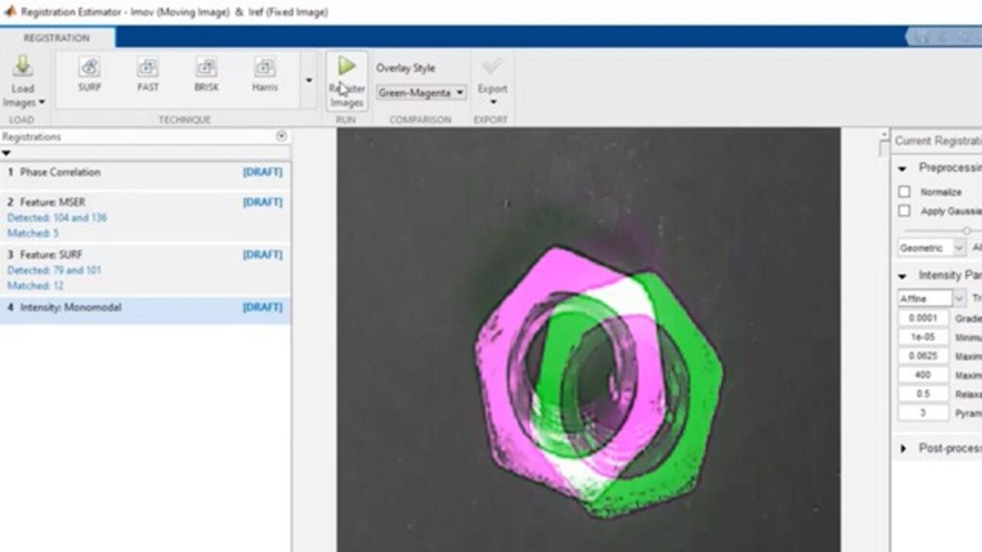Enable the Normalize checkbox

[905, 192]
